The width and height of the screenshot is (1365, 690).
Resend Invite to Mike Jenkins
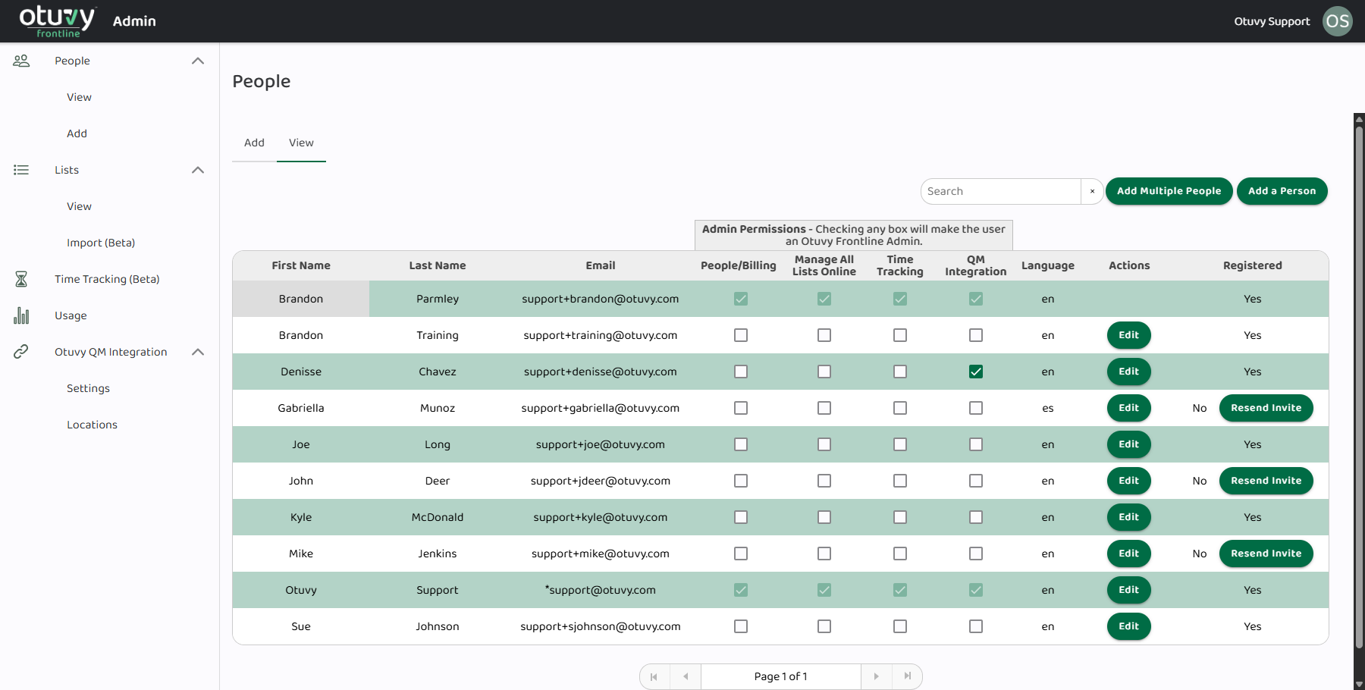click(1266, 554)
